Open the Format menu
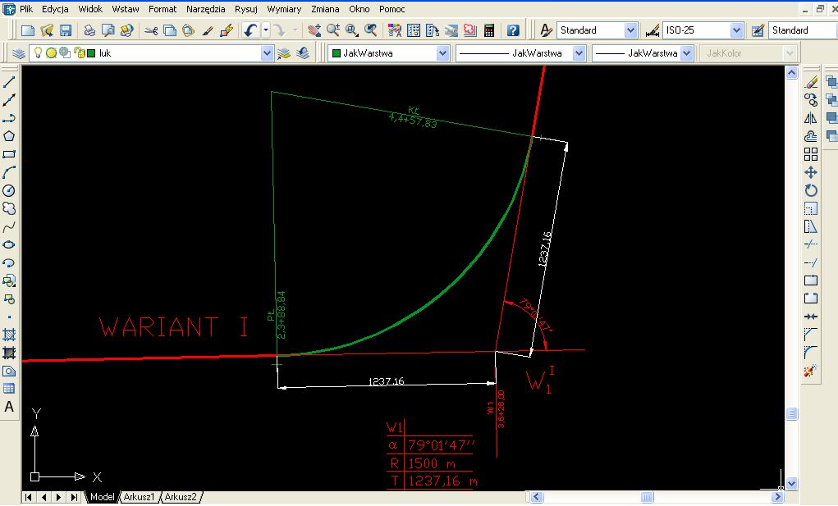The image size is (838, 506). pos(163,9)
